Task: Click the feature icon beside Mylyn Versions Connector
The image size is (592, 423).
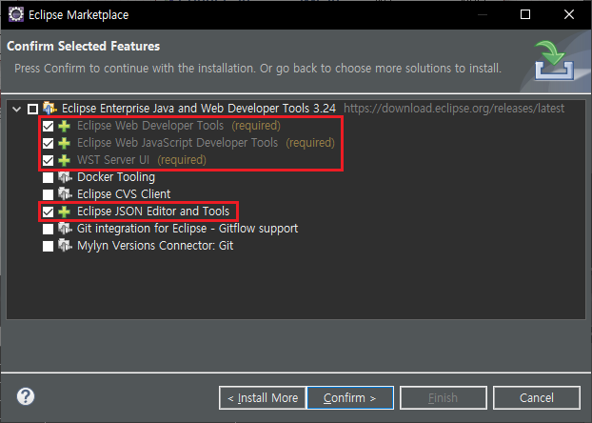Action: (65, 246)
